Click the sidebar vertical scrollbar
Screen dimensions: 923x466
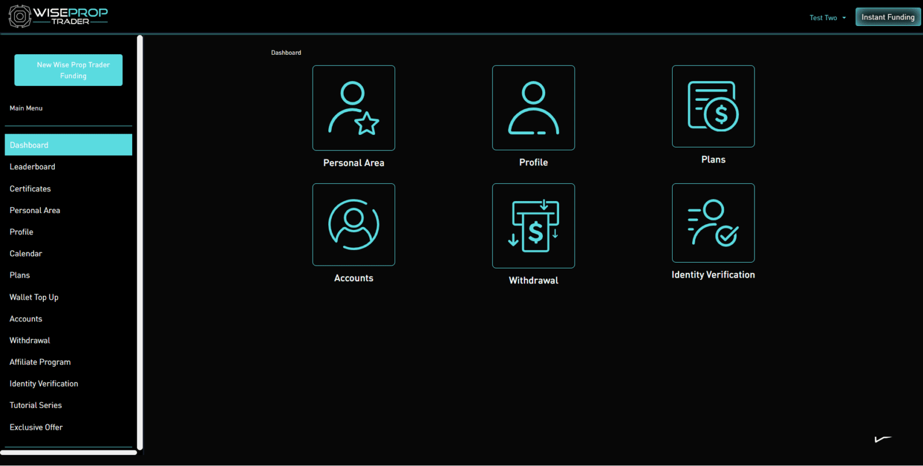tap(140, 242)
